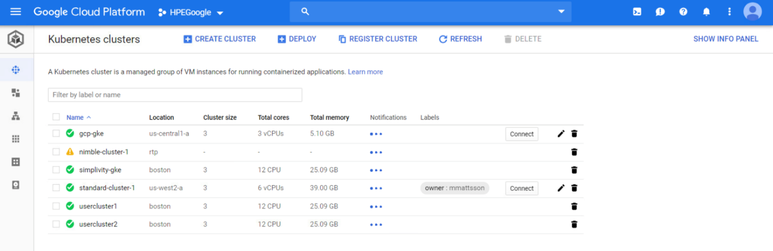Image resolution: width=773 pixels, height=251 pixels.
Task: Click the Google Cloud Platform title
Action: (89, 12)
